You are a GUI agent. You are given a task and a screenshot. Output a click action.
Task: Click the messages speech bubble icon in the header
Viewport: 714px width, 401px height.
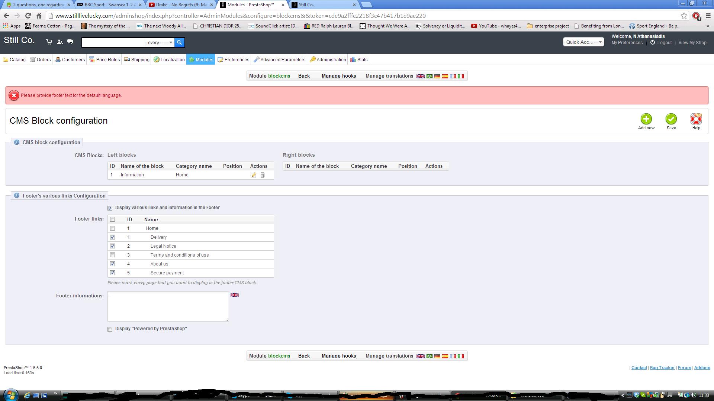(x=70, y=42)
